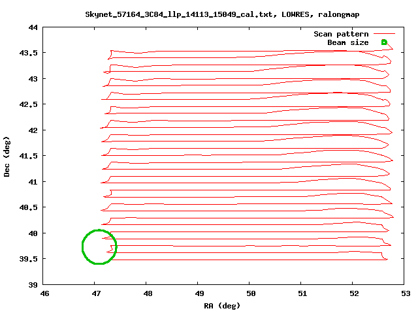Click the 'RA (deg)' x-axis label
This screenshot has width=418, height=313.
[x=222, y=306]
